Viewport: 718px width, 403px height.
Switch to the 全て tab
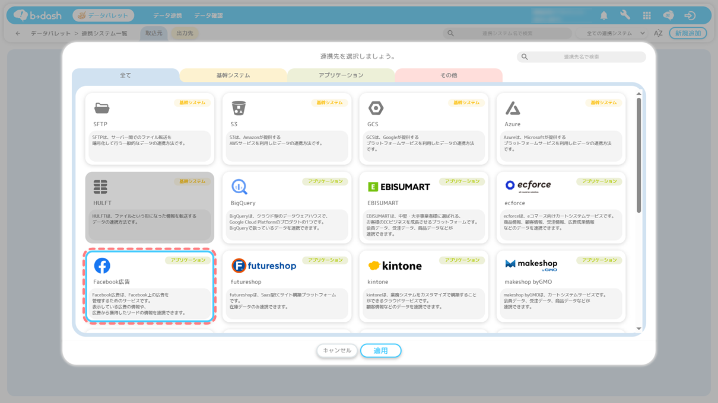click(x=125, y=76)
